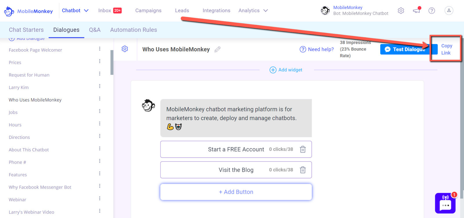Viewport: 464px width, 218px height.
Task: Click the announcements megaphone icon
Action: 417,10
